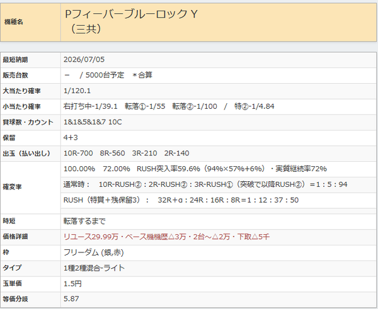
Task: Select the payout text 2R-140
Action: pyautogui.click(x=176, y=153)
